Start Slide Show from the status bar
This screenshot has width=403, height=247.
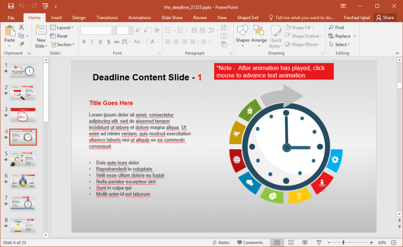pyautogui.click(x=318, y=242)
